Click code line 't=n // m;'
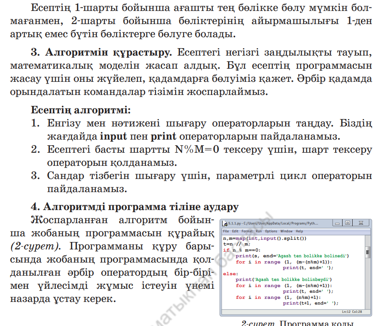Screen dimensions: 389x326 [237, 244]
